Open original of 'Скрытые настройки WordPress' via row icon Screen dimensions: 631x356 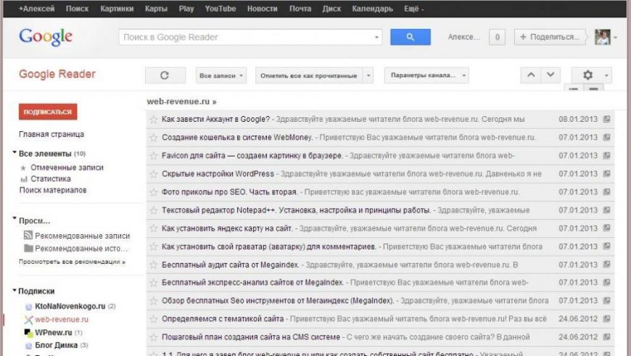[606, 174]
